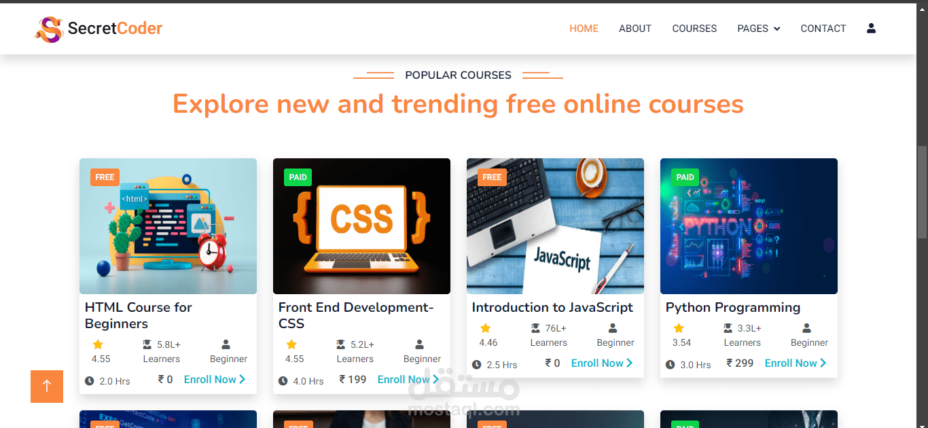Click the clock icon on Python Programming card
Viewport: 928px width, 428px height.
coord(671,365)
